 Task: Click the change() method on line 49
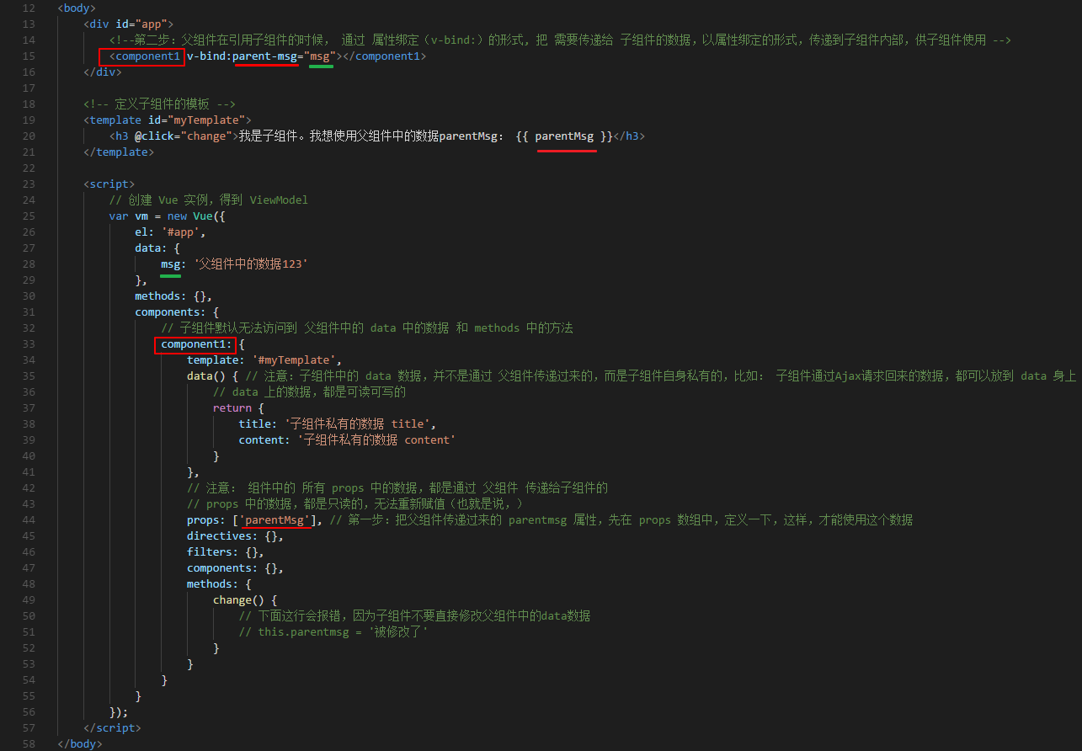(238, 600)
